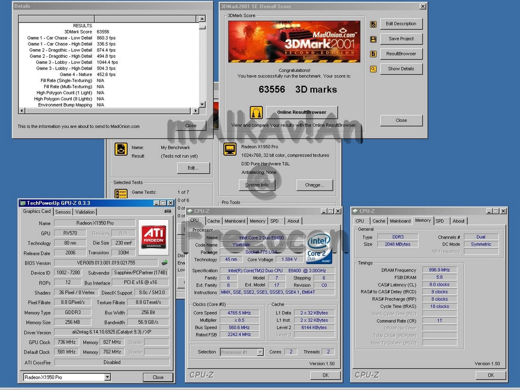
Task: Click OK in CPU-Z processor window
Action: click(x=325, y=375)
